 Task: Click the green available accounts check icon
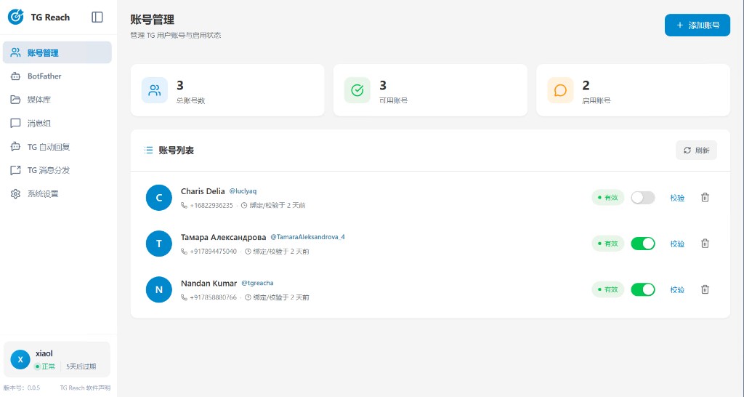(357, 91)
